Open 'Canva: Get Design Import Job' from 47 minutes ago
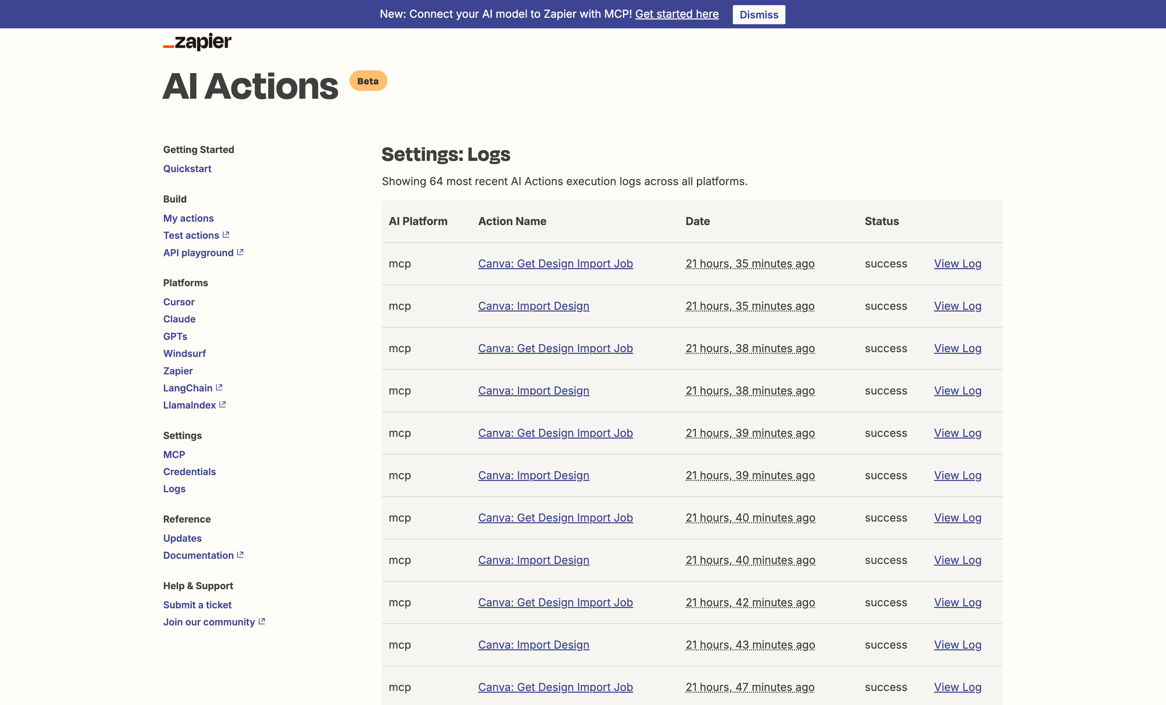 tap(556, 687)
